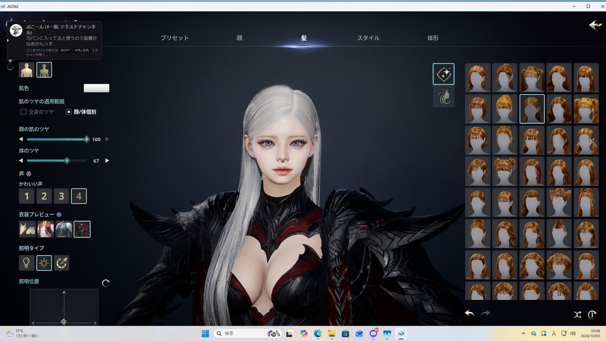This screenshot has height=341, width=606.
Task: Open the IME input mode A indicator
Action: 554,333
